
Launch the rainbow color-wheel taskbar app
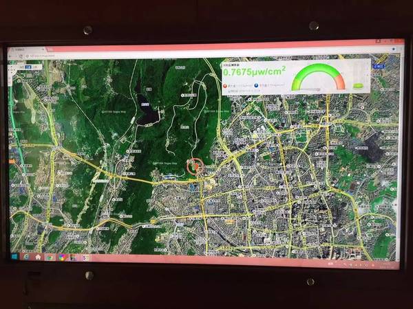pos(62,257)
